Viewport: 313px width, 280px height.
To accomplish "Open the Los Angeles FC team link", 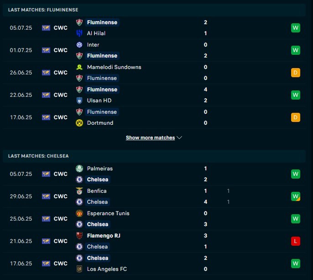I will click(x=107, y=269).
